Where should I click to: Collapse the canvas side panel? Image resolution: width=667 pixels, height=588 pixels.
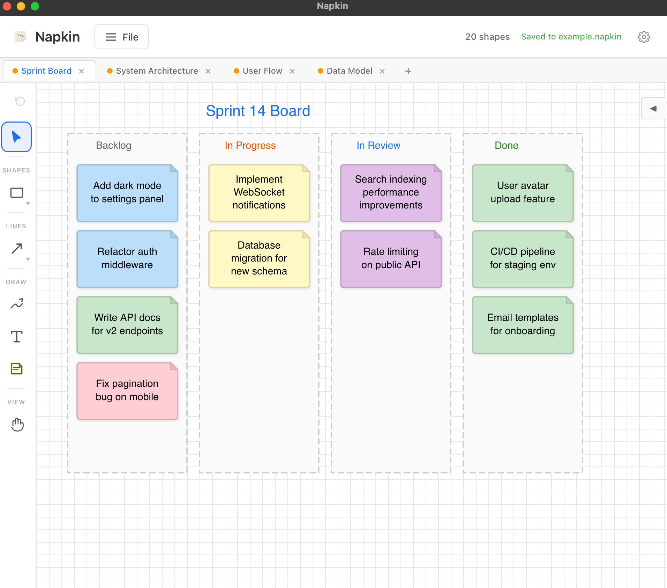click(653, 108)
